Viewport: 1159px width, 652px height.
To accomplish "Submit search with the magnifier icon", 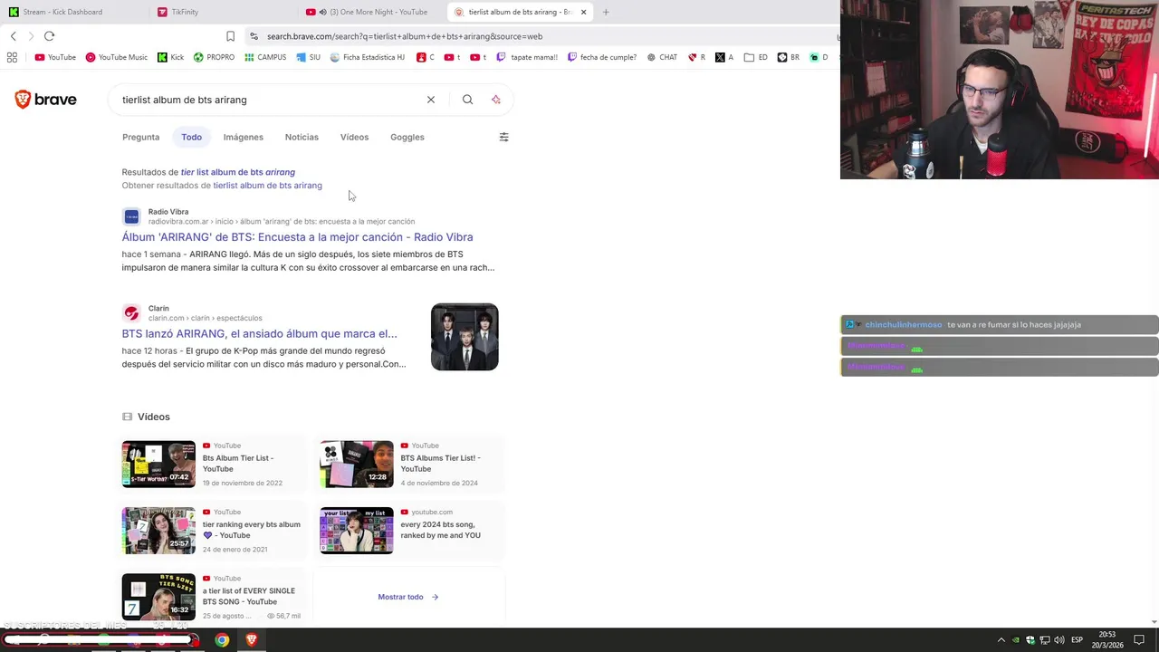I will [467, 100].
